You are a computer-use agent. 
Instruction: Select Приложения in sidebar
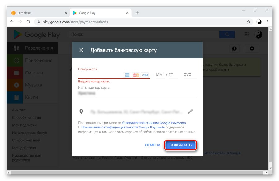coord(32,61)
